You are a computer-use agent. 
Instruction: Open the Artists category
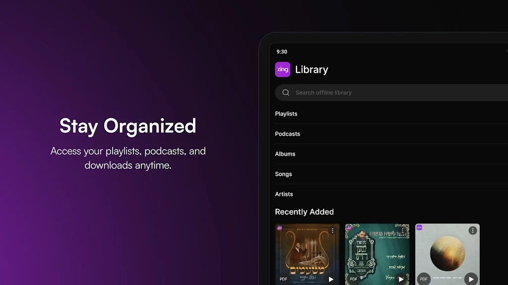pos(284,194)
